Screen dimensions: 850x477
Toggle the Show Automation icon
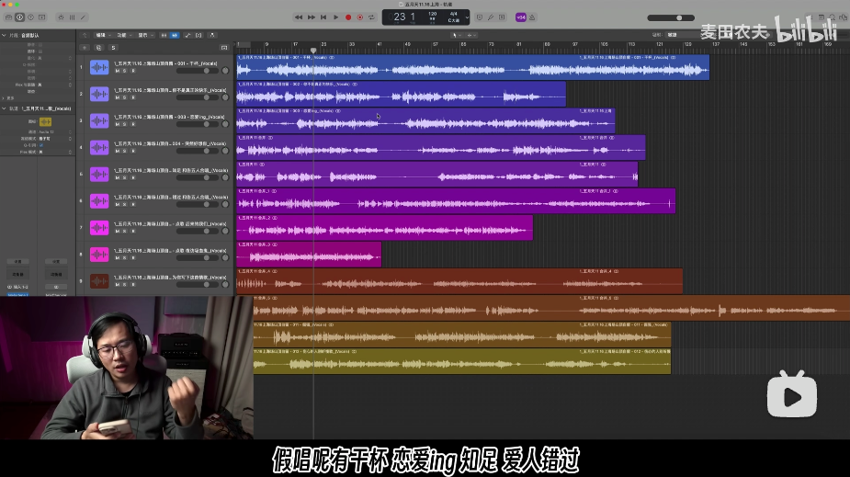187,35
